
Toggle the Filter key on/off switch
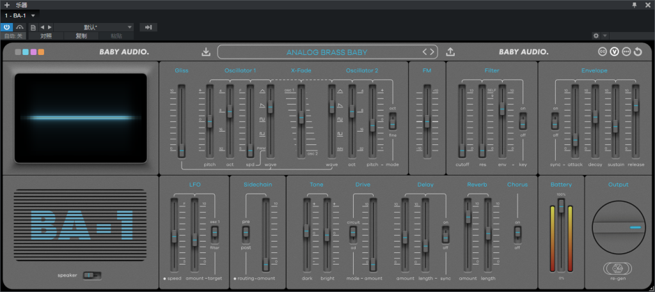(x=523, y=122)
